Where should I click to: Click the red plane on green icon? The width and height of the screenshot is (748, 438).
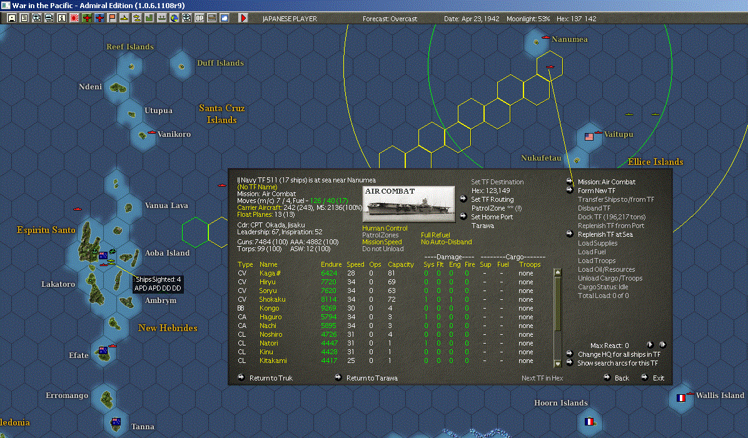(87, 18)
